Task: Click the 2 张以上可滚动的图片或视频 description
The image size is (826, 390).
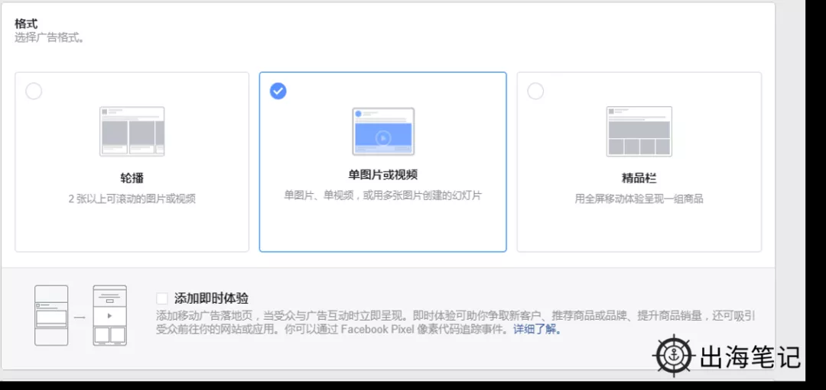Action: (x=132, y=199)
